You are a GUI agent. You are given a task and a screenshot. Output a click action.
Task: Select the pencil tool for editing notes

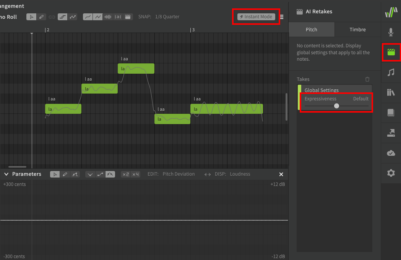[42, 16]
